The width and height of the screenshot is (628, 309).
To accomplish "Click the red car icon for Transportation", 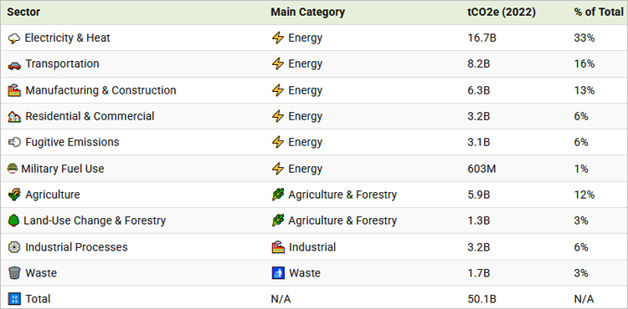I will pyautogui.click(x=14, y=64).
